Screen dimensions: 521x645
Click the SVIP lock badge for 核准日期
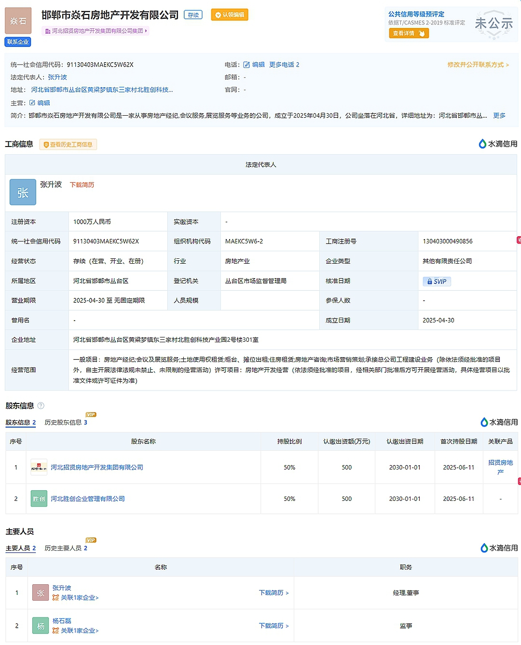(437, 282)
